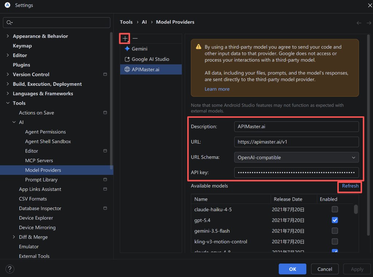Click the Enabled column header
Image resolution: width=373 pixels, height=277 pixels.
point(328,199)
